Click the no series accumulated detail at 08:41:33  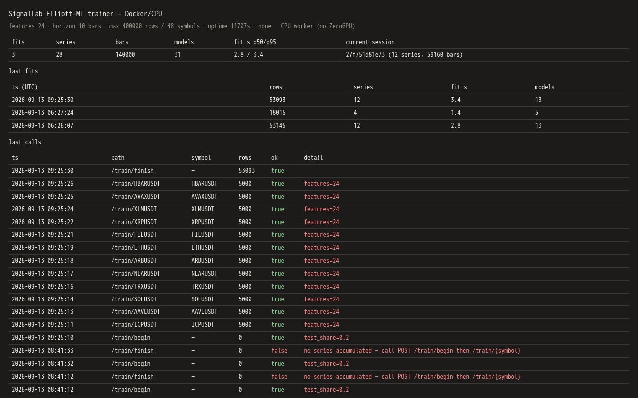coord(412,351)
